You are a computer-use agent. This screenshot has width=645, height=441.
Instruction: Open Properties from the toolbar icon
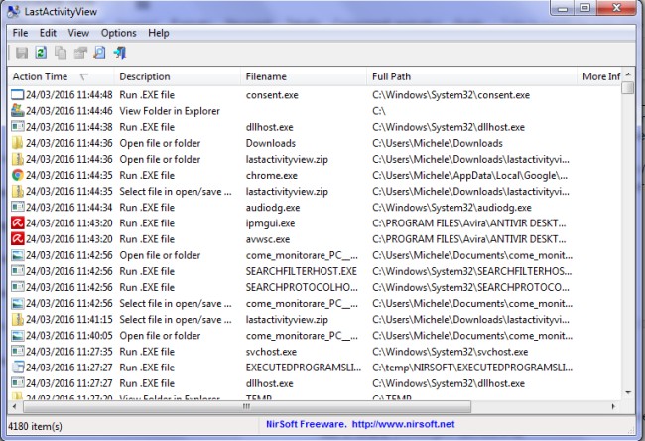point(80,53)
